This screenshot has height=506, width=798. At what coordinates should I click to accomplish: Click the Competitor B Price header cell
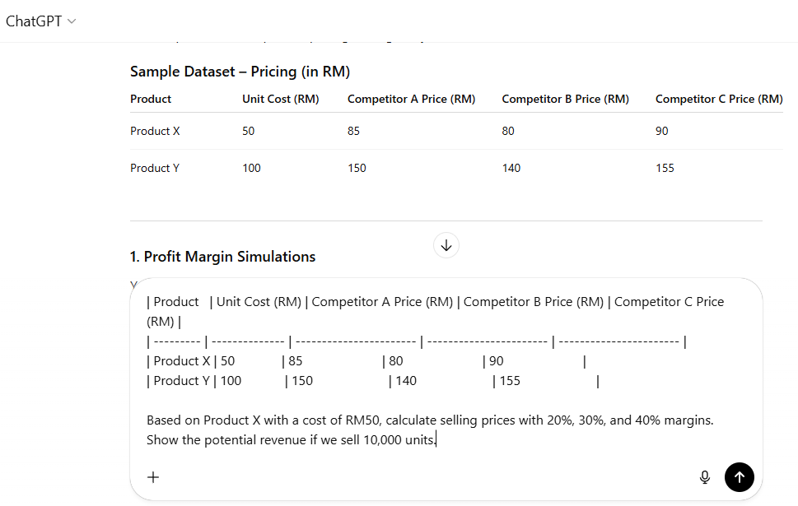pos(565,99)
